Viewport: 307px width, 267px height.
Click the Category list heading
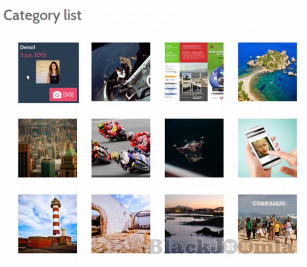click(42, 16)
